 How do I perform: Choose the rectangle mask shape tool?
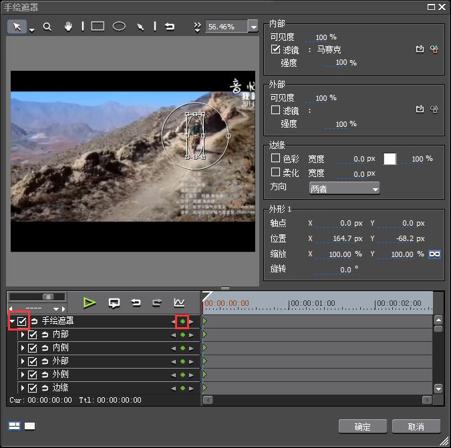point(98,27)
